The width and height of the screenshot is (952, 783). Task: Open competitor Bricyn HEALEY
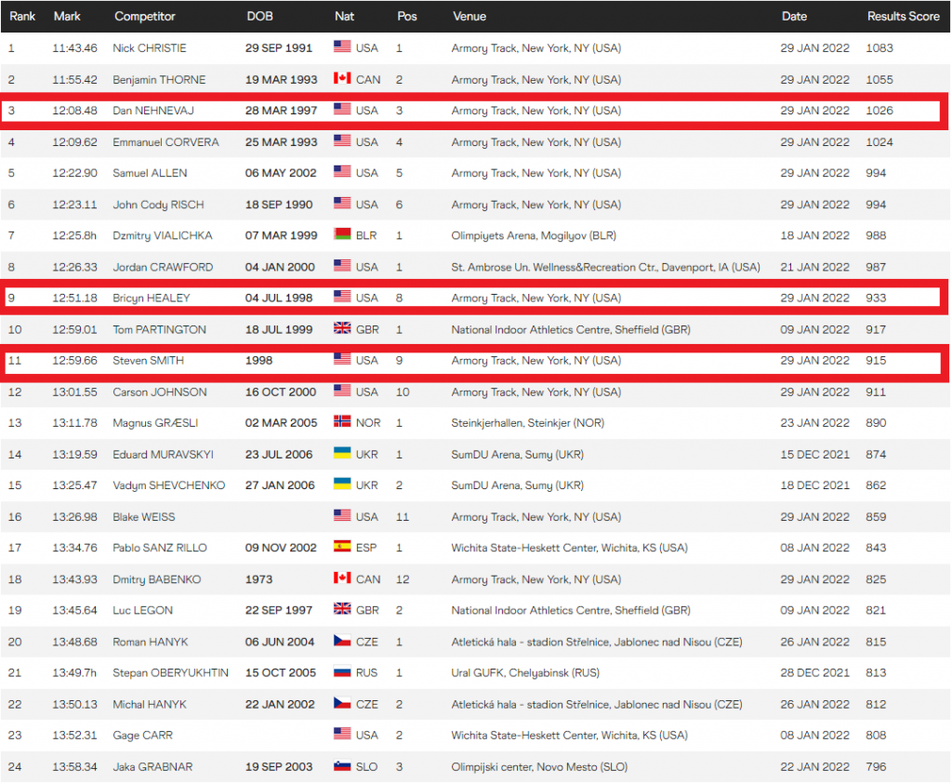(152, 299)
